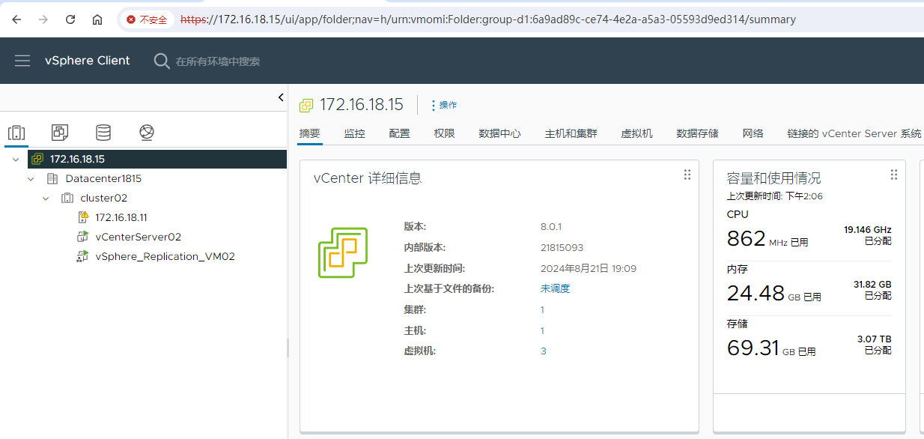The height and width of the screenshot is (439, 924).
Task: Switch to Hosts and Clusters view icon
Action: point(16,133)
